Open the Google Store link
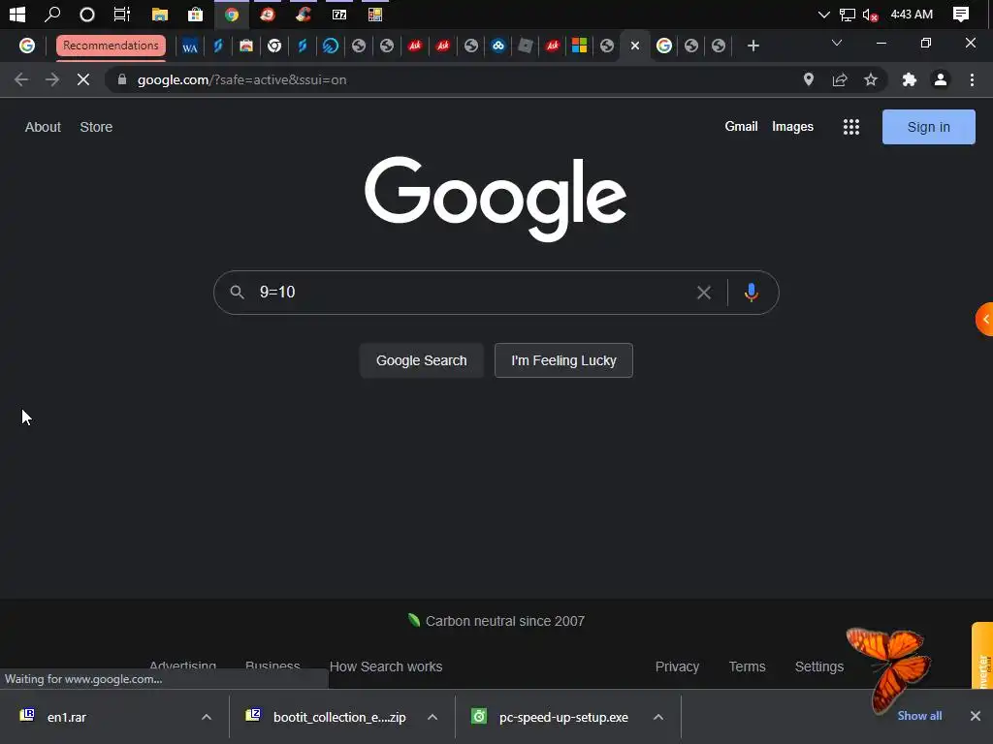993x744 pixels. point(96,127)
